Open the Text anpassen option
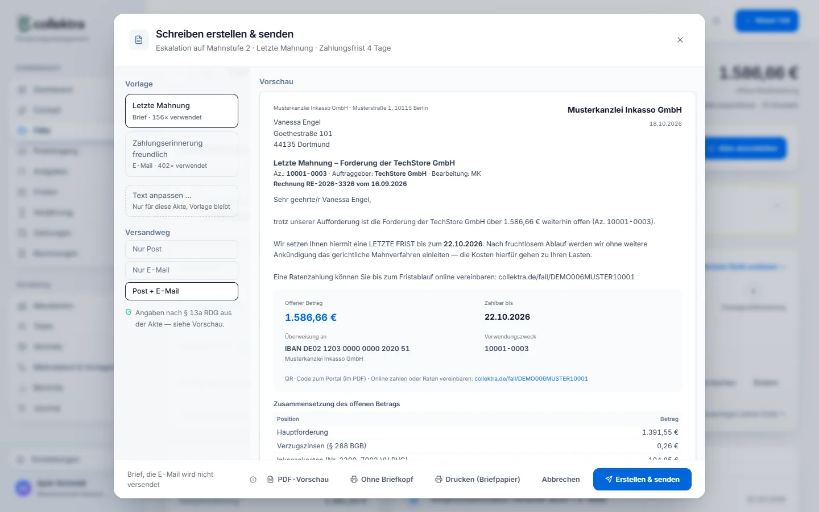Image resolution: width=819 pixels, height=512 pixels. (x=181, y=201)
